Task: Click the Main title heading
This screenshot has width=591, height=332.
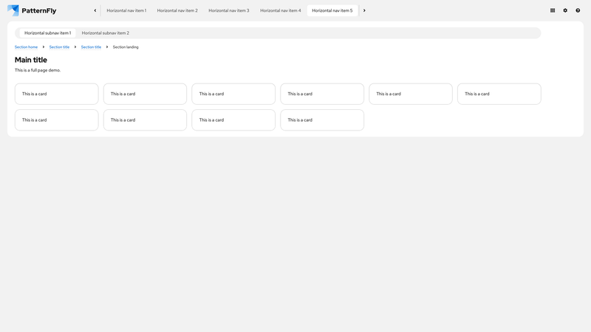Action: tap(31, 60)
